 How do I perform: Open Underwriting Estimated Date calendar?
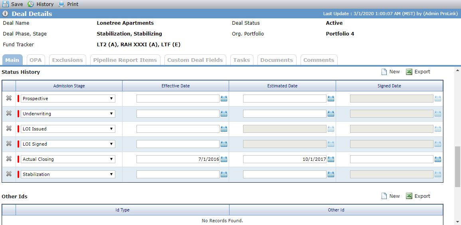click(331, 114)
